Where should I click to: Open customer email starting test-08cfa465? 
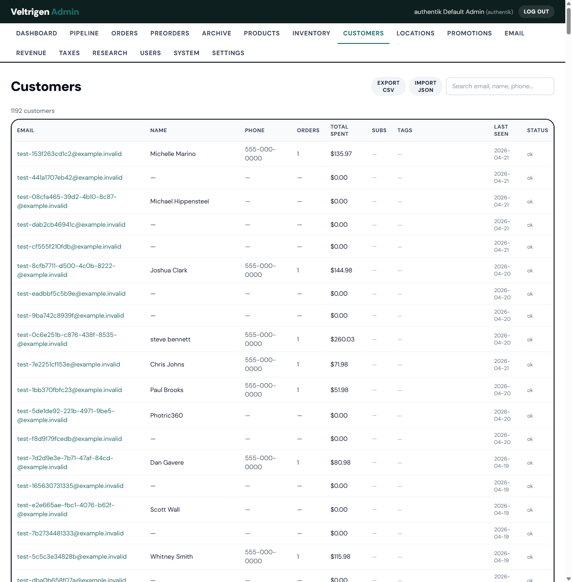coord(67,201)
